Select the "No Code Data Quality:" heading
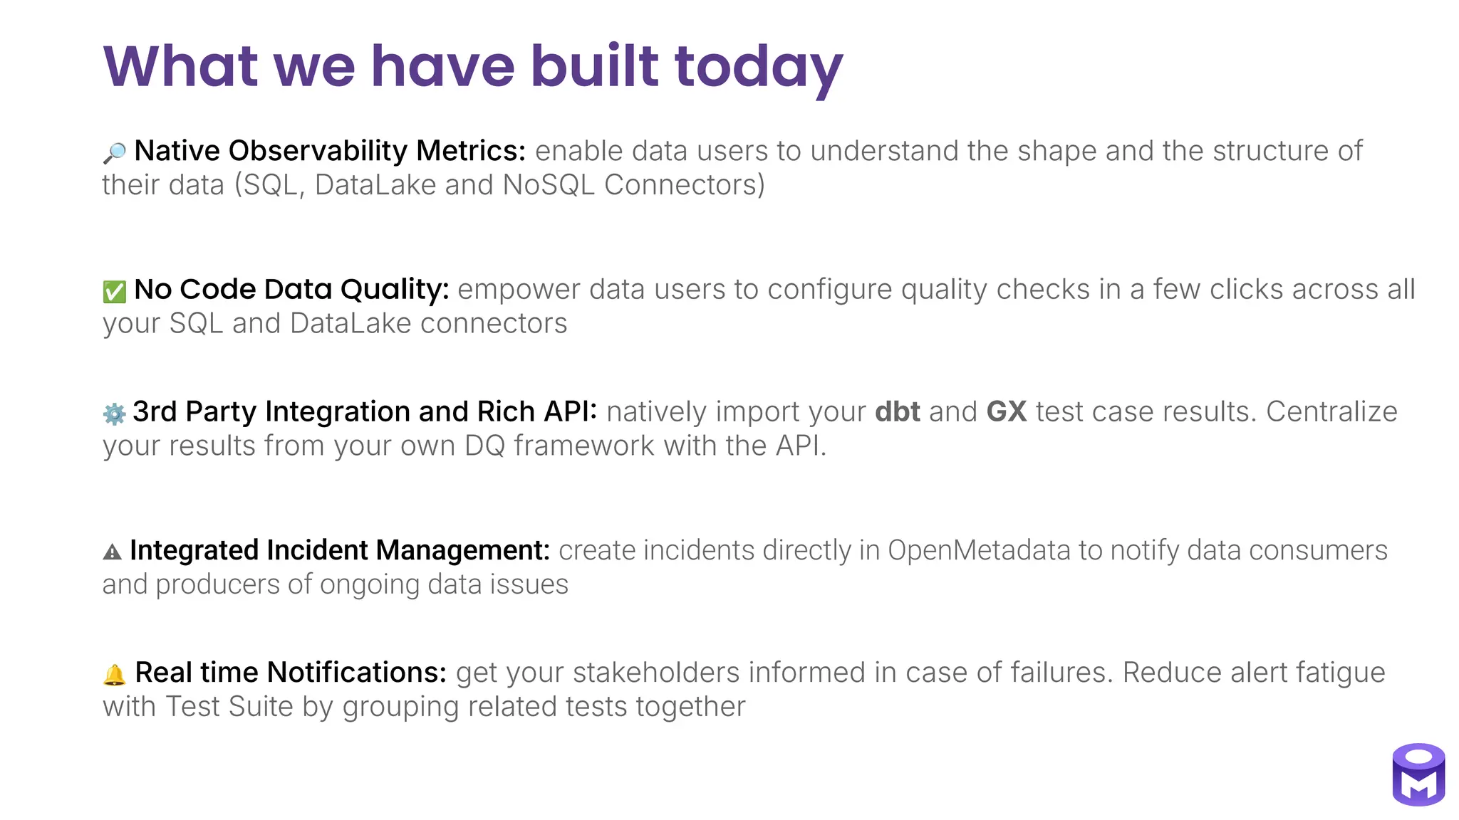 [291, 290]
